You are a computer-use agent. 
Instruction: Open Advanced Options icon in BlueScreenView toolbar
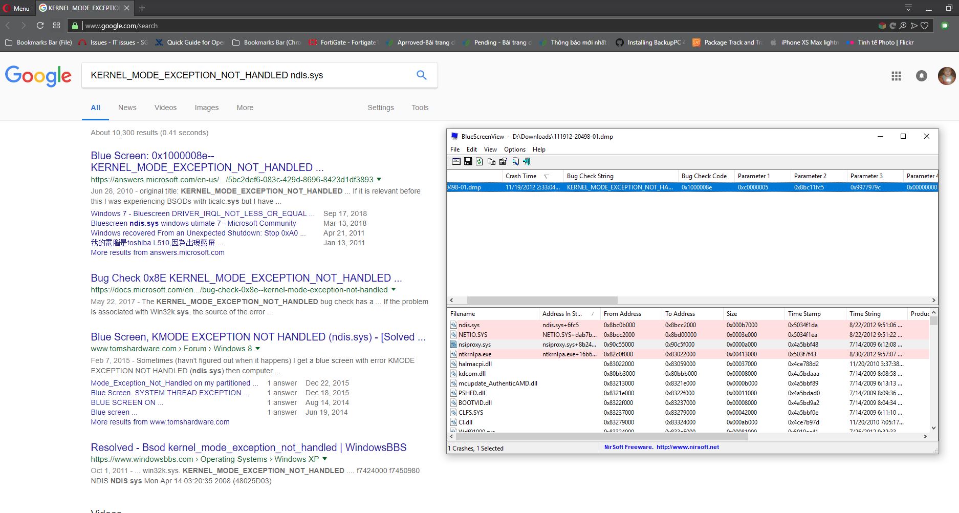[456, 161]
